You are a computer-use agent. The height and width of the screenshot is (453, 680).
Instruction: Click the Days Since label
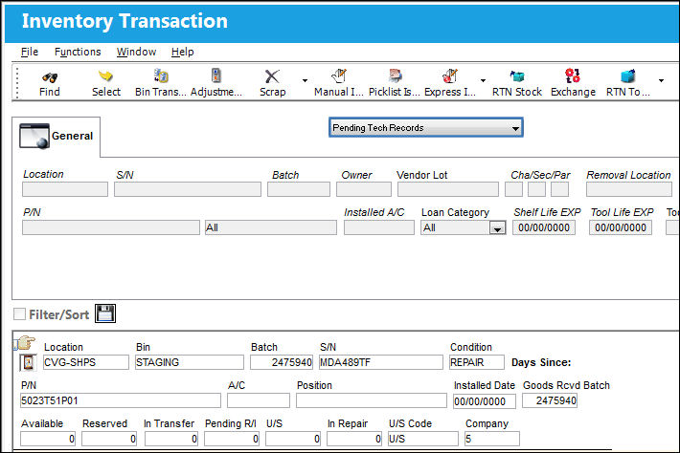[541, 362]
